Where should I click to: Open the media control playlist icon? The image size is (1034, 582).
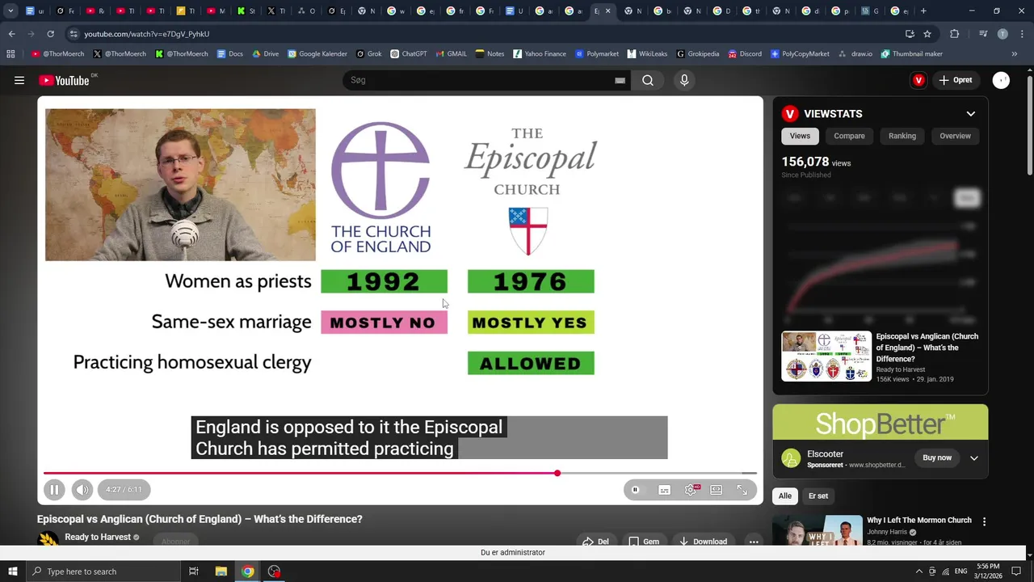click(983, 34)
